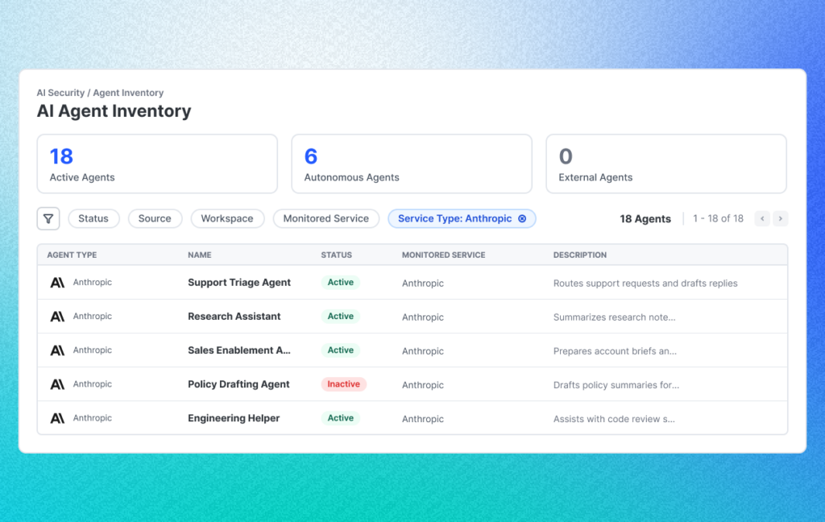Click Anthropic logo in Policy Drafting Agent row
This screenshot has height=522, width=825.
[x=57, y=384]
